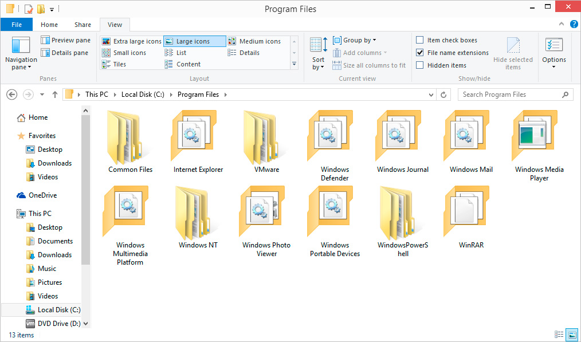The height and width of the screenshot is (342, 581).
Task: Select the View ribbon tab
Action: (x=115, y=25)
